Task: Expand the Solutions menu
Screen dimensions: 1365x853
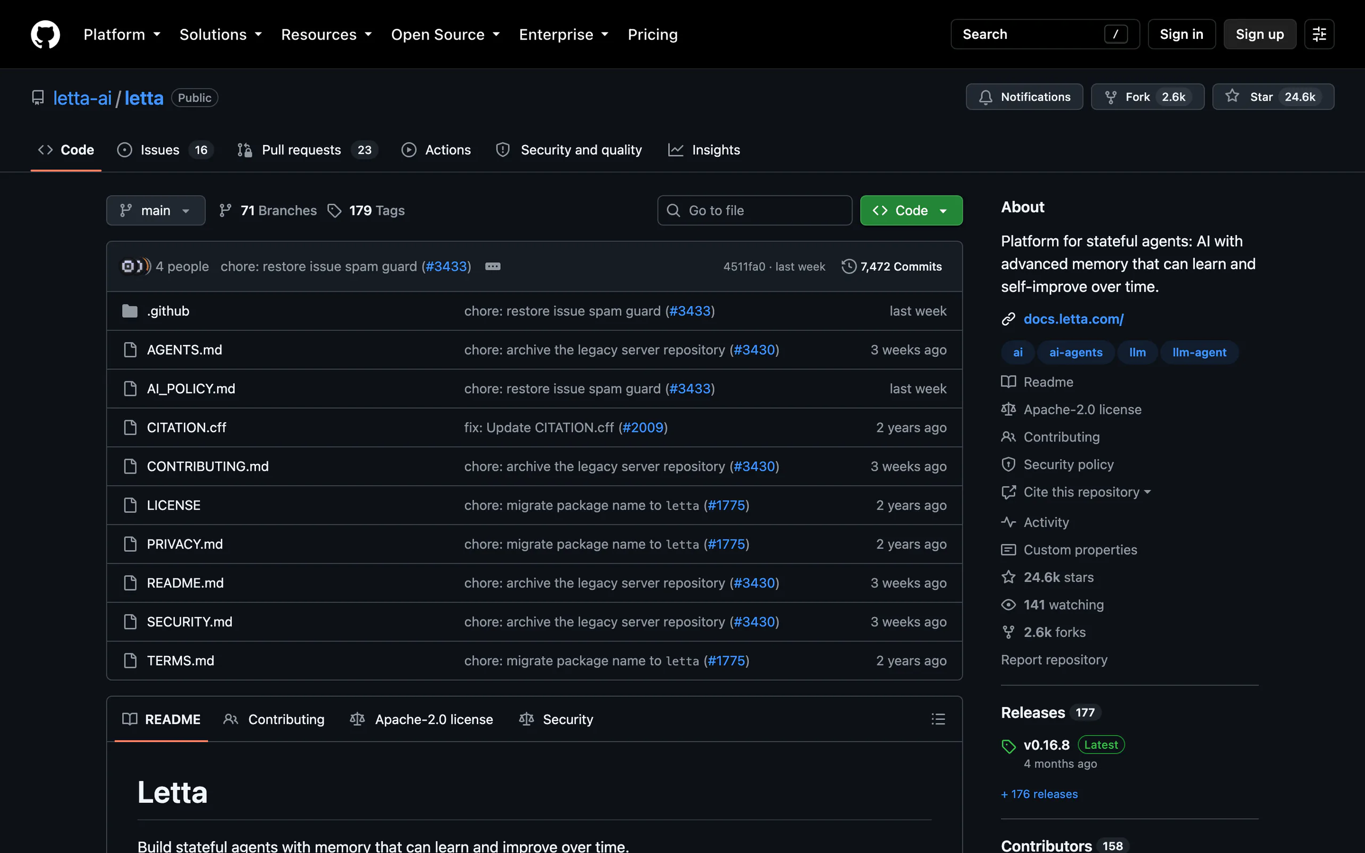Action: 221,35
